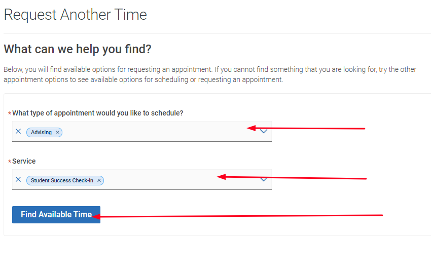Screen dimensions: 431x273
Task: Expand the appointment type dropdown chevron
Action: coord(264,132)
